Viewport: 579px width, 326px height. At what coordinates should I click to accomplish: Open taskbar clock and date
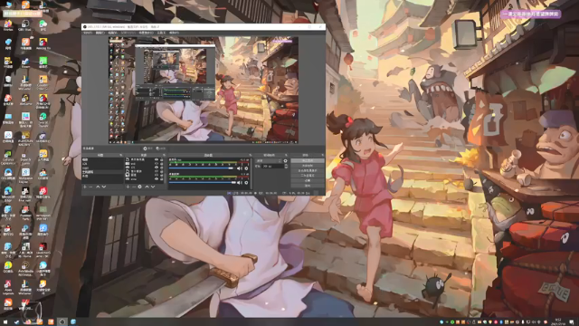[x=558, y=321]
